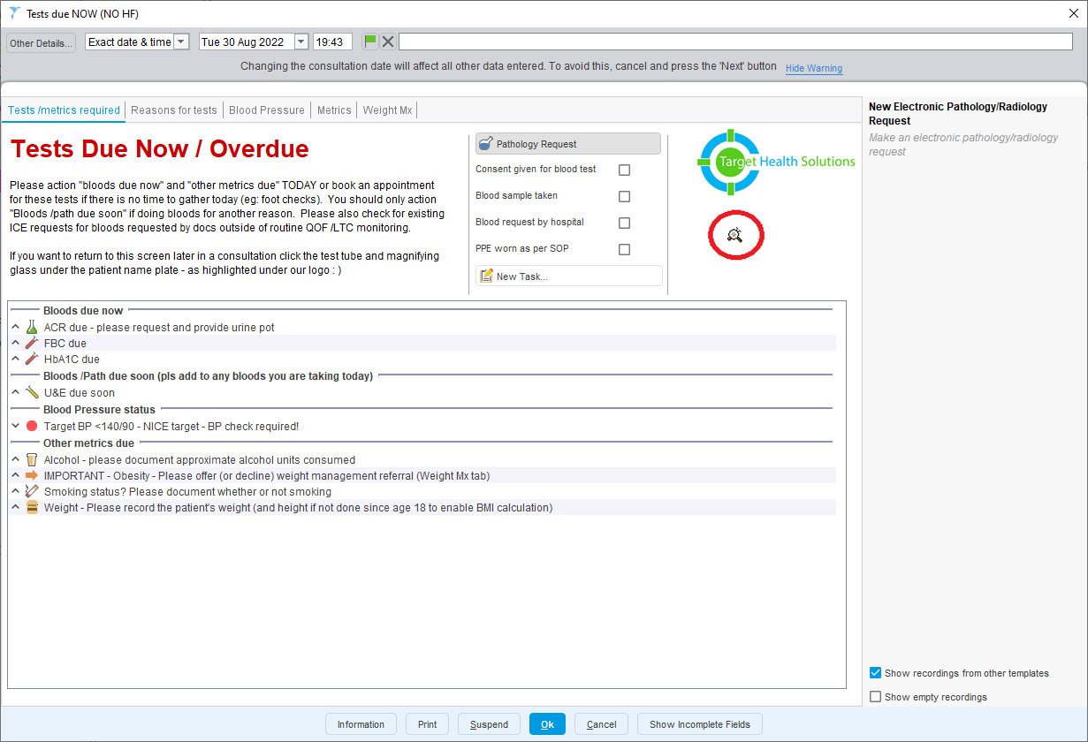Click the empty text field beside the flag
Screen dimensions: 1088x742
pos(735,42)
